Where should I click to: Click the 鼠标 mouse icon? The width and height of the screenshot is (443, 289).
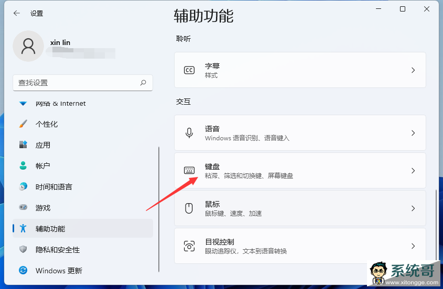[189, 208]
